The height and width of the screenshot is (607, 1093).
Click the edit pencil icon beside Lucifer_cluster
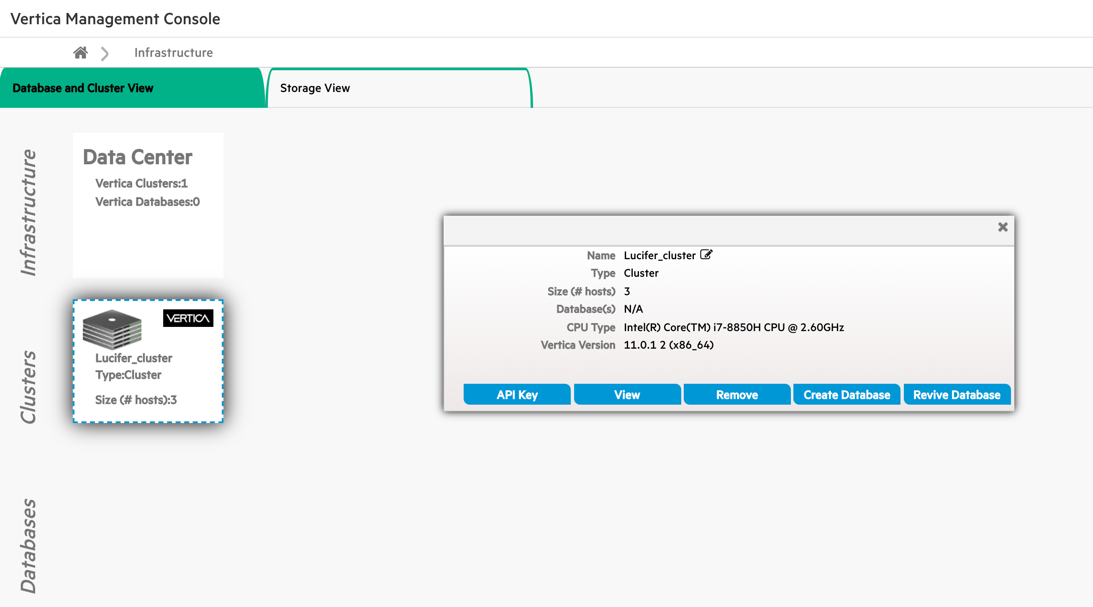(706, 255)
